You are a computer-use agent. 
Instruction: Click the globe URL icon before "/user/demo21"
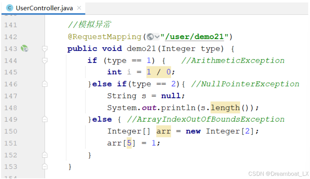click(x=150, y=37)
